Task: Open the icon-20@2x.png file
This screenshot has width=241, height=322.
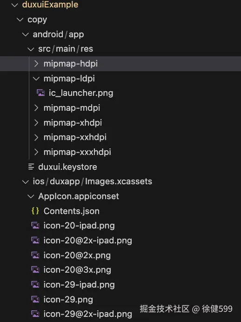Action: (77, 255)
